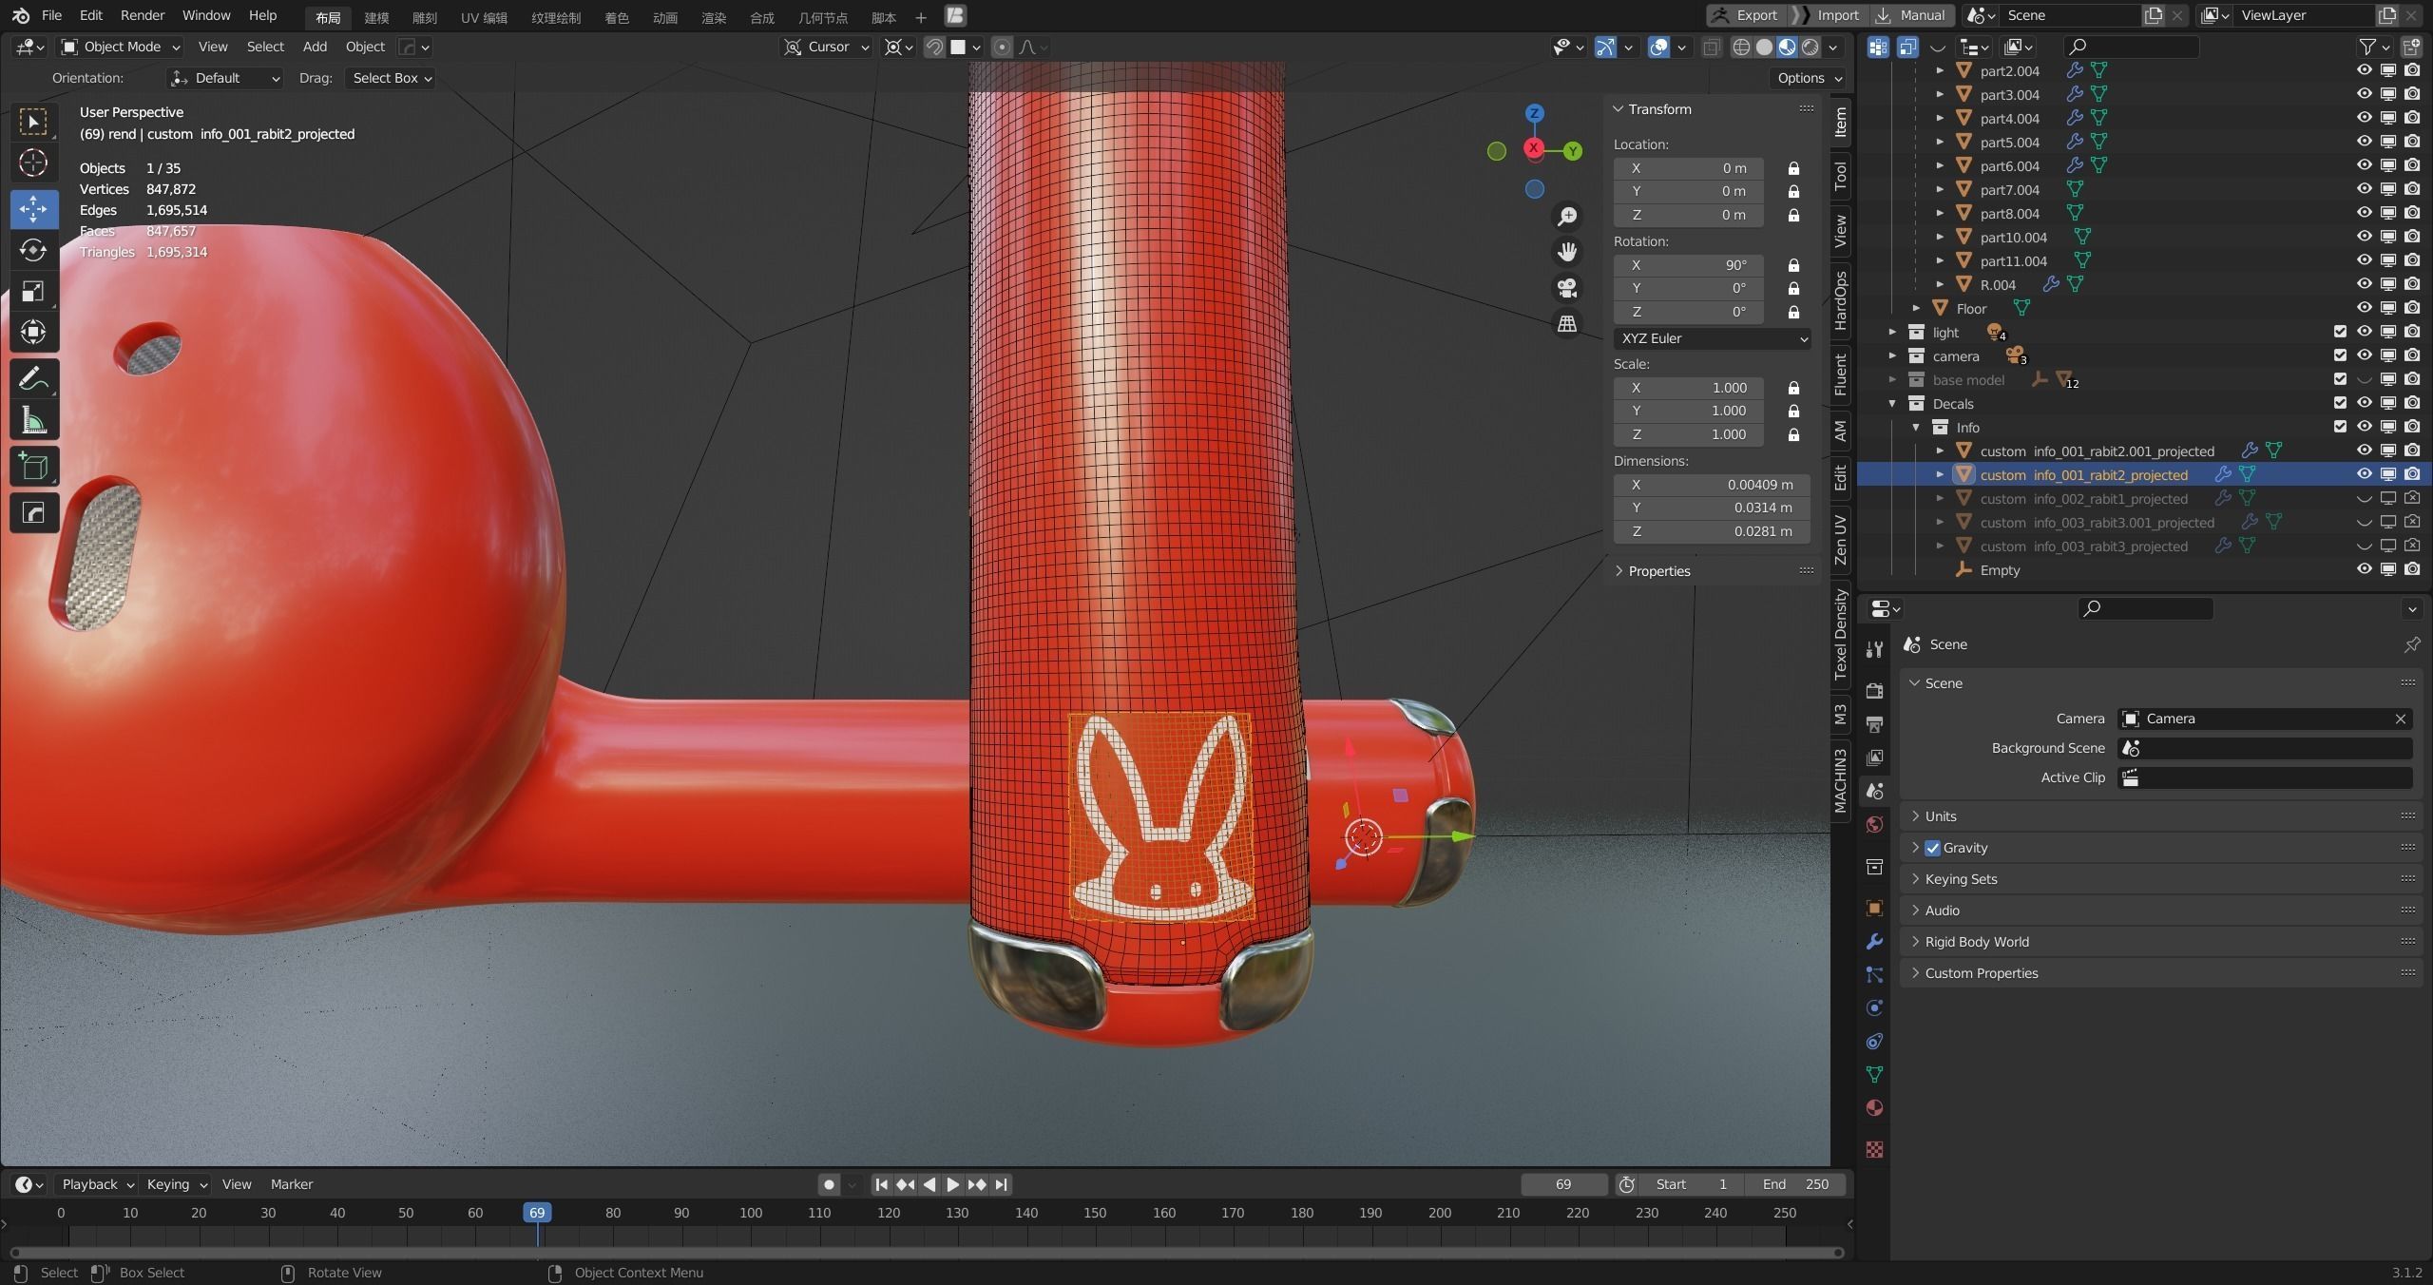Switch to rendered viewport shading

[x=1810, y=47]
